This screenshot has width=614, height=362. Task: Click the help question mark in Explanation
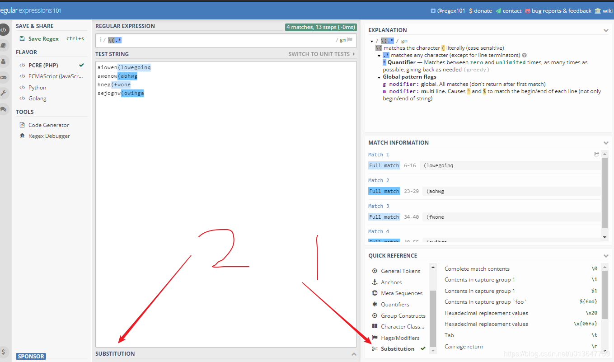525,55
